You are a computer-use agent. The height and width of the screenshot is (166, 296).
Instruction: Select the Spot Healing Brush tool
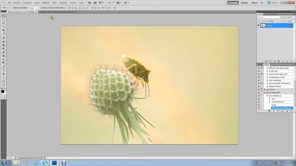tap(3, 38)
